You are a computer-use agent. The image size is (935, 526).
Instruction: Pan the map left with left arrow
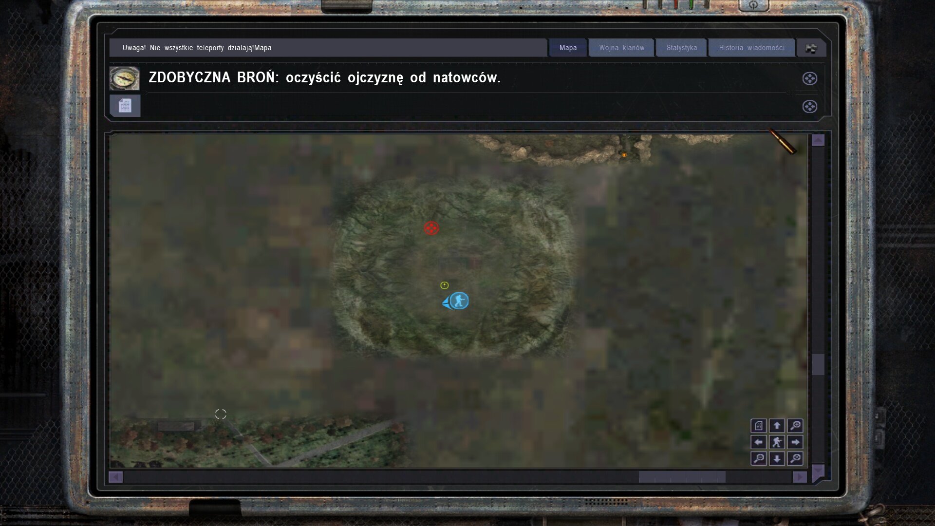(759, 442)
